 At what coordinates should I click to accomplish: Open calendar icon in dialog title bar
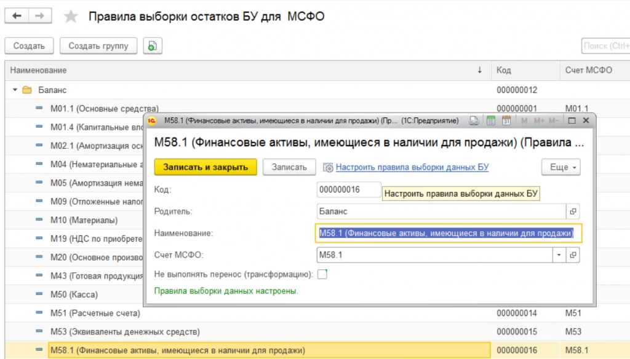pos(506,120)
